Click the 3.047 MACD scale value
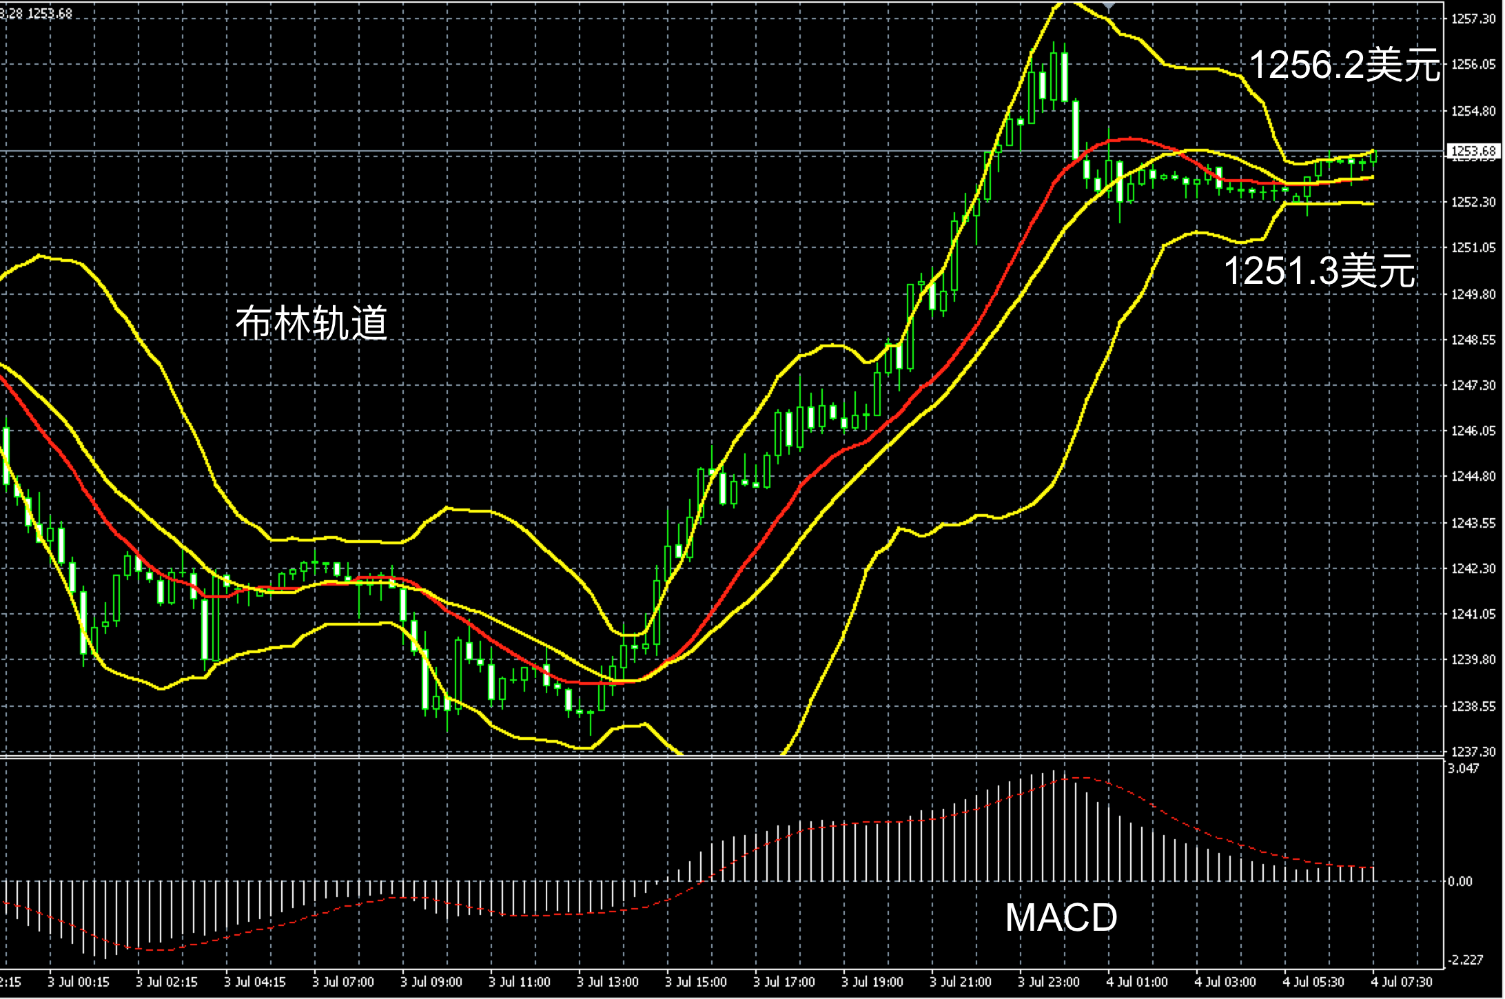This screenshot has height=999, width=1505. coord(1462,769)
